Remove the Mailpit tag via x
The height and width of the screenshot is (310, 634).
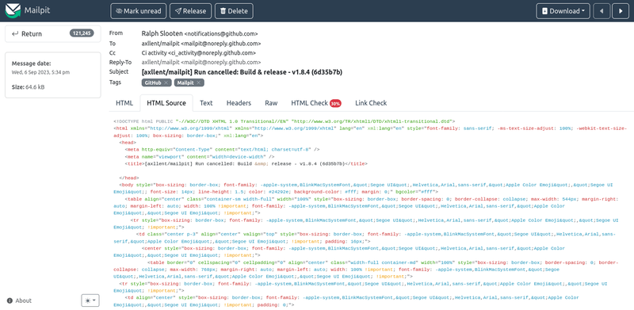199,82
